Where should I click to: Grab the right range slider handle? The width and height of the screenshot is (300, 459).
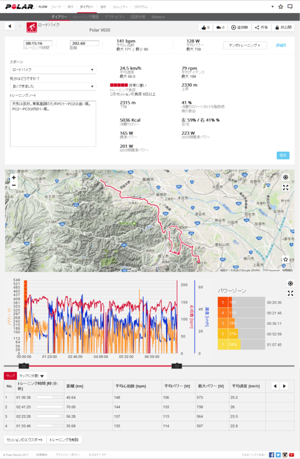click(177, 366)
